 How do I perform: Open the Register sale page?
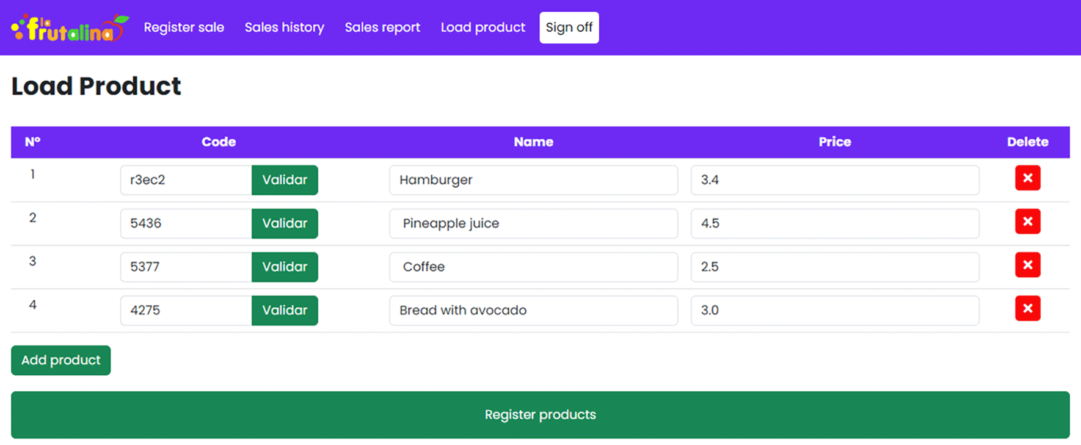point(184,27)
